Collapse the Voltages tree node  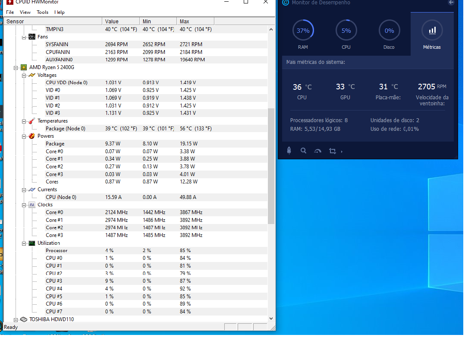click(24, 76)
